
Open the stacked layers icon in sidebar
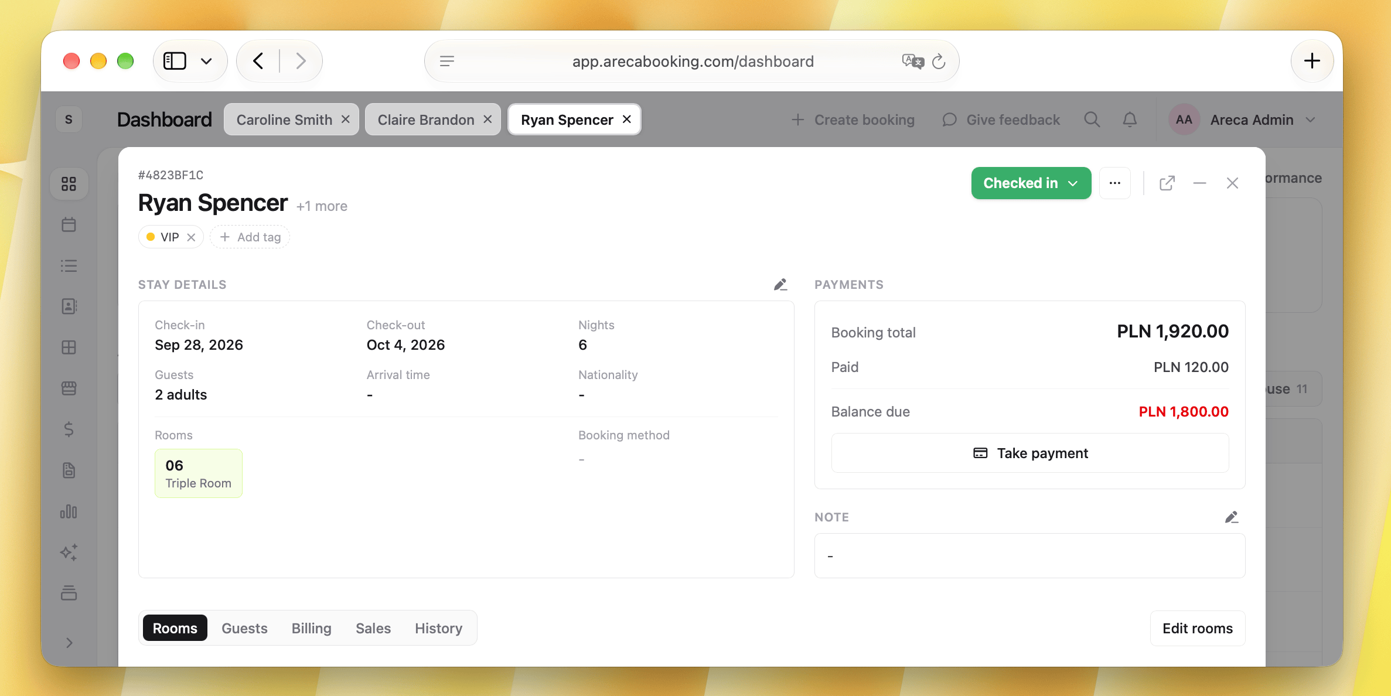click(x=69, y=593)
